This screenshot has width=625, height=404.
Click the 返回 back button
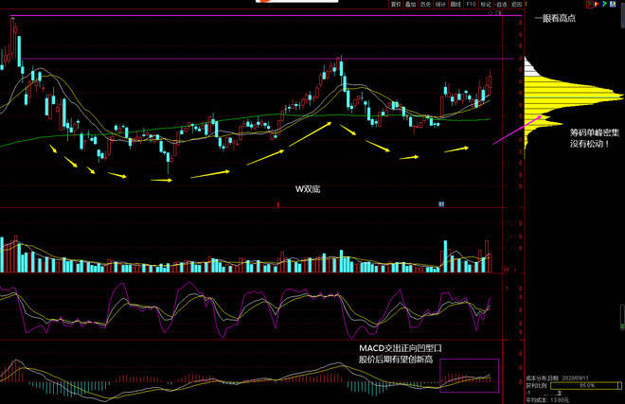coord(516,5)
